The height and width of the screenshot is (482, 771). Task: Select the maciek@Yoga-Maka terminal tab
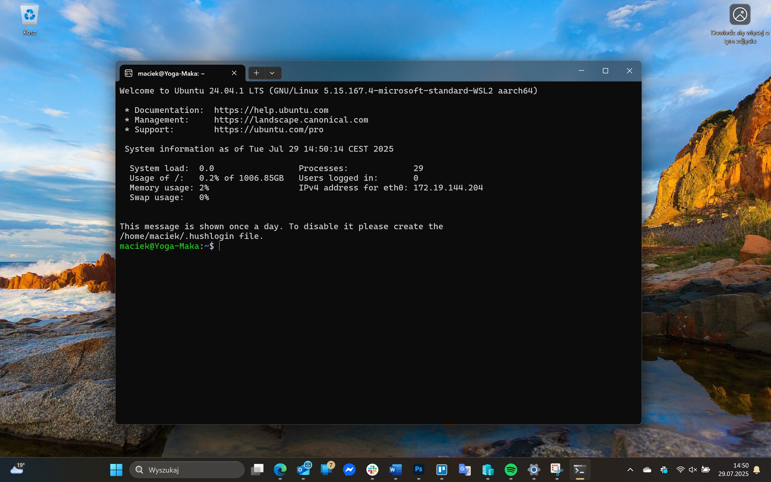pyautogui.click(x=182, y=73)
